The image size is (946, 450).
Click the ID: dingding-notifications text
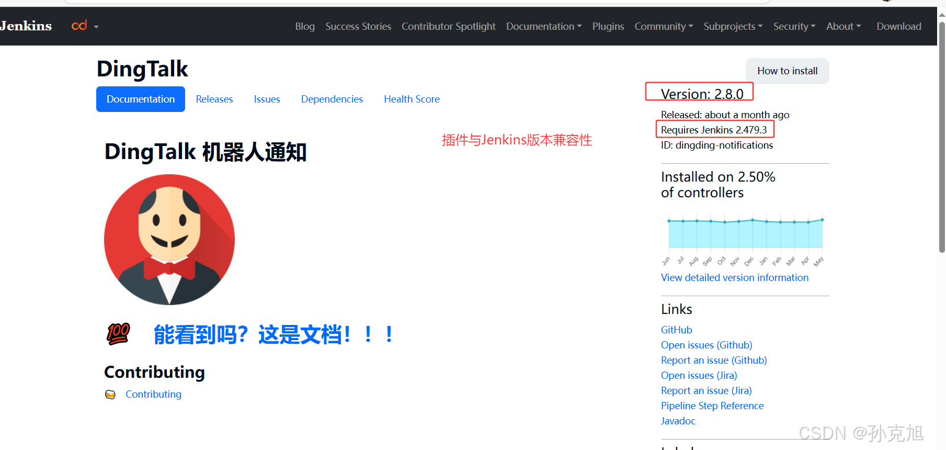click(x=717, y=145)
